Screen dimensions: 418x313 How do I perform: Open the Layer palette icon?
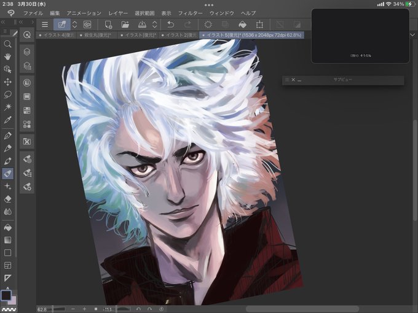tap(27, 52)
